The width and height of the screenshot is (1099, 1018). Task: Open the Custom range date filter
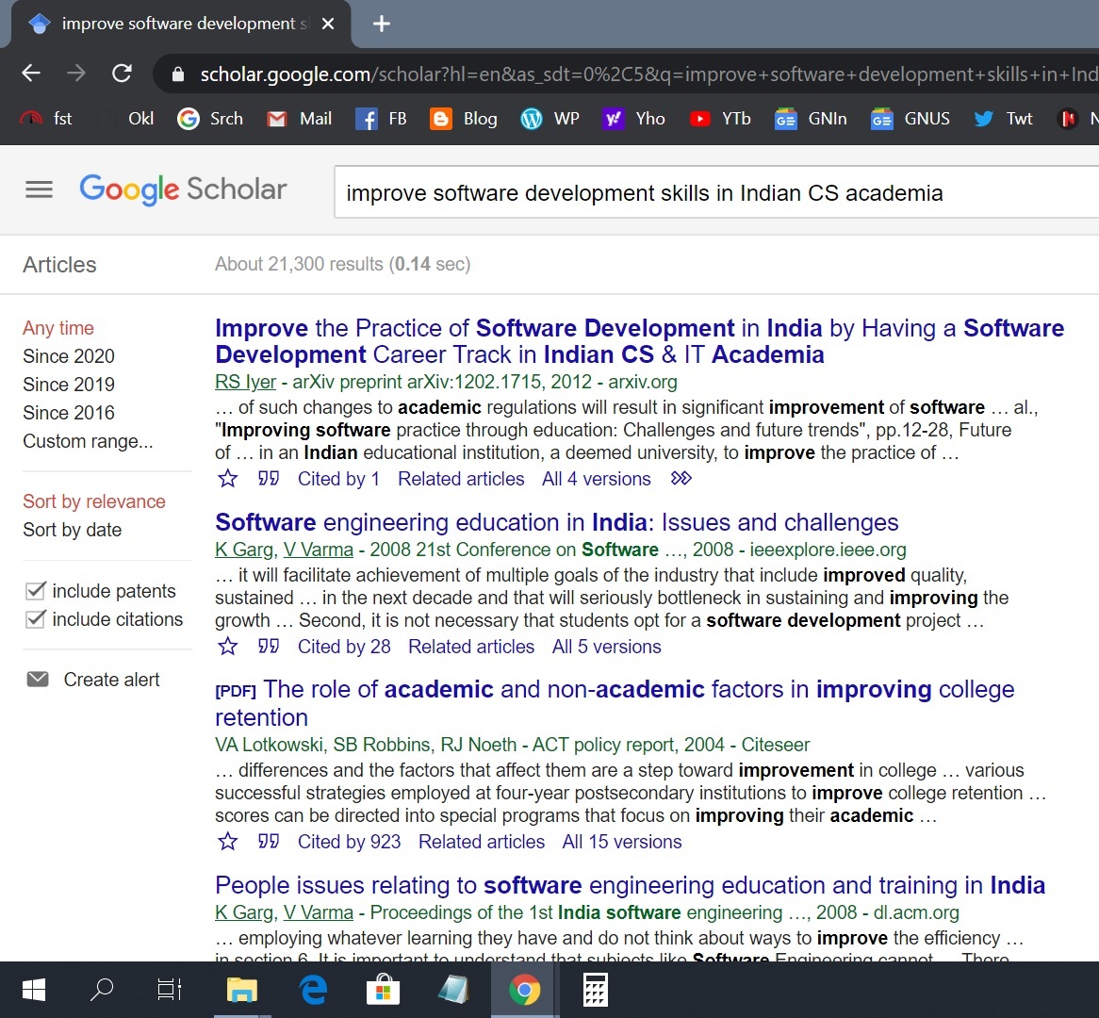point(88,441)
